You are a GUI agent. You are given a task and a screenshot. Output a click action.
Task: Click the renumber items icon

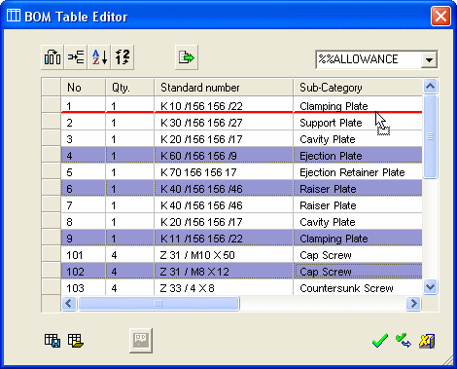click(x=123, y=57)
